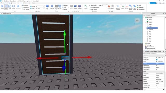Screen dimensions: 166x93
Task: Switch to the HOME tab
Action: pyautogui.click(x=16, y=3)
